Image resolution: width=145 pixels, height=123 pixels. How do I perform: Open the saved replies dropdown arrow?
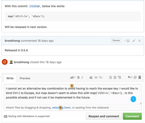130,77
